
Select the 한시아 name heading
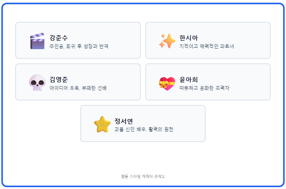coord(189,38)
